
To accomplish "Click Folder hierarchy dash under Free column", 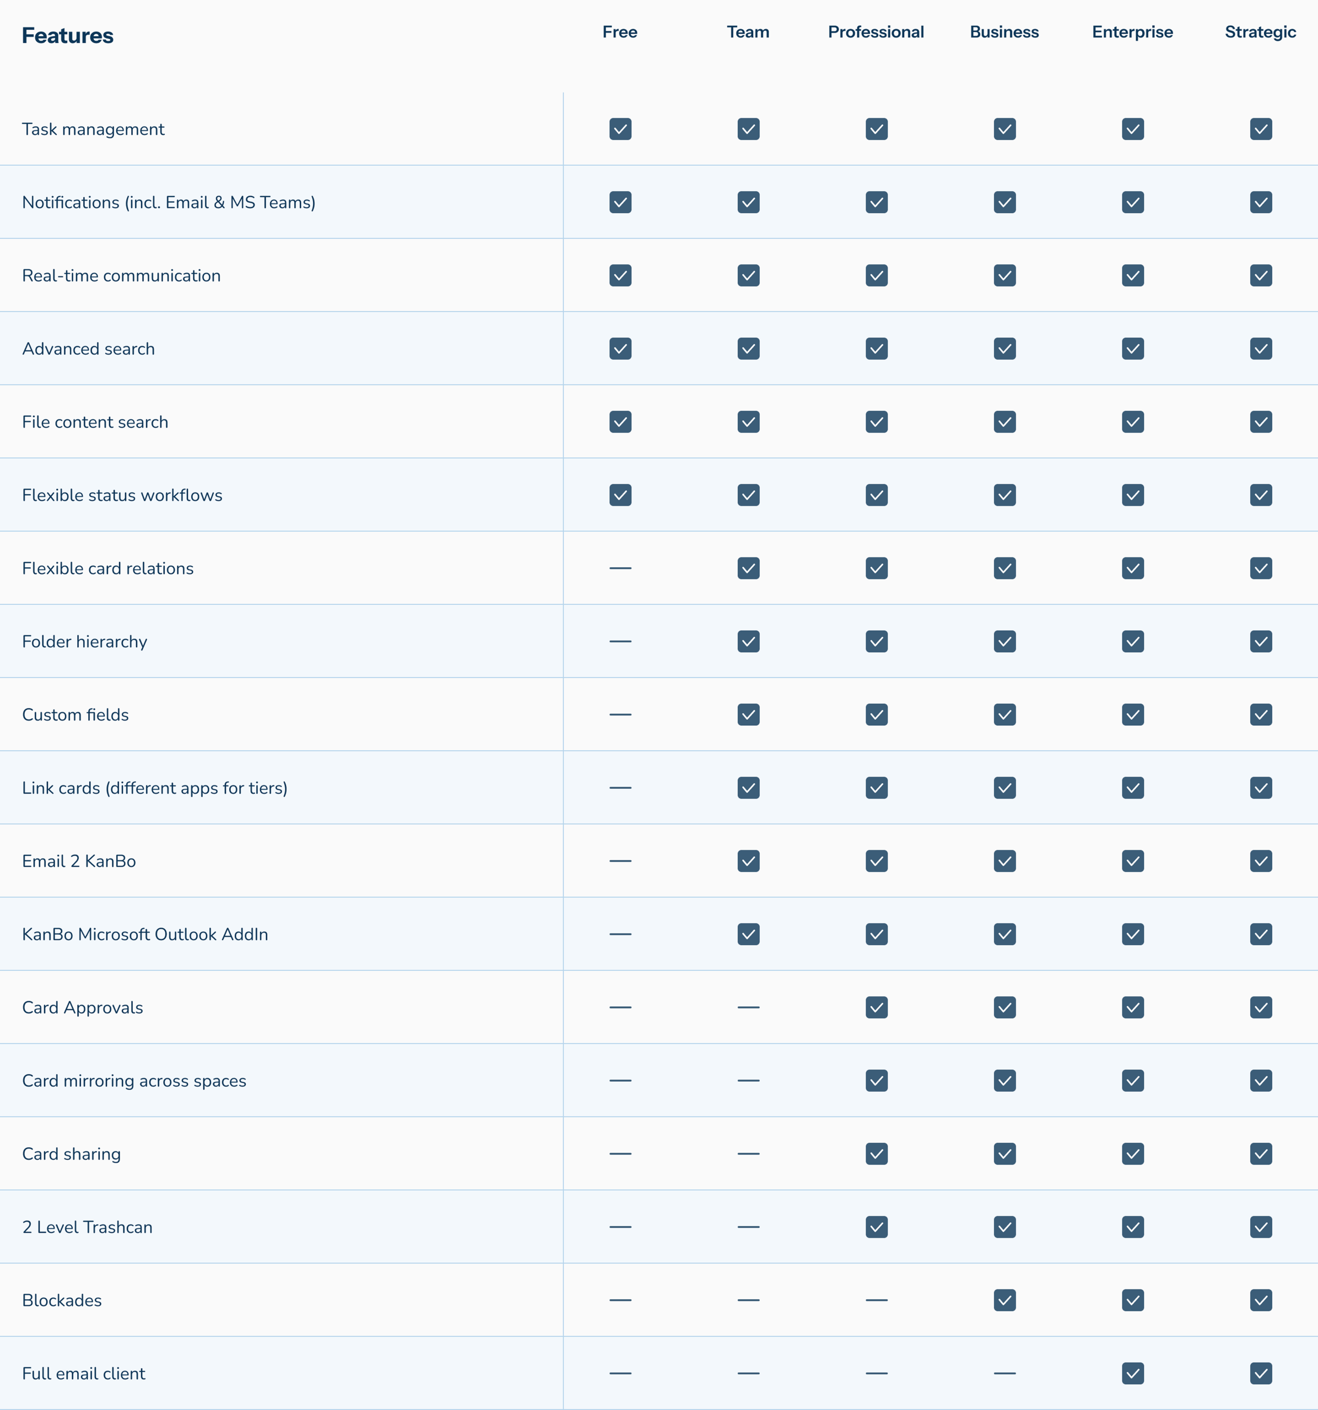I will point(620,641).
